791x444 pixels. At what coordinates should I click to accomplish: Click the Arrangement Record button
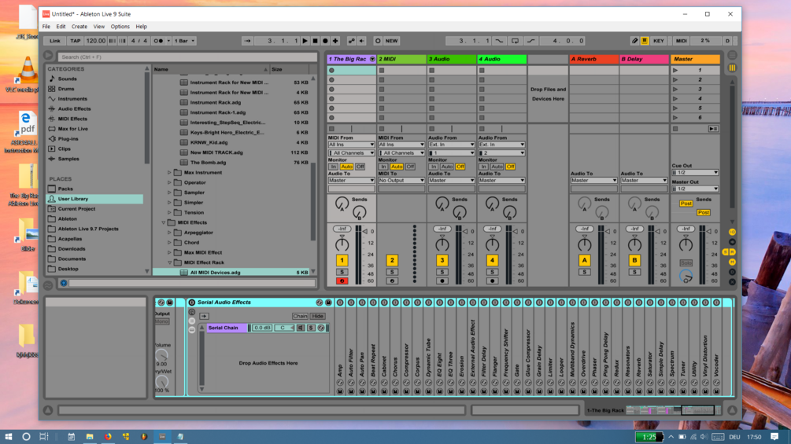click(x=325, y=41)
